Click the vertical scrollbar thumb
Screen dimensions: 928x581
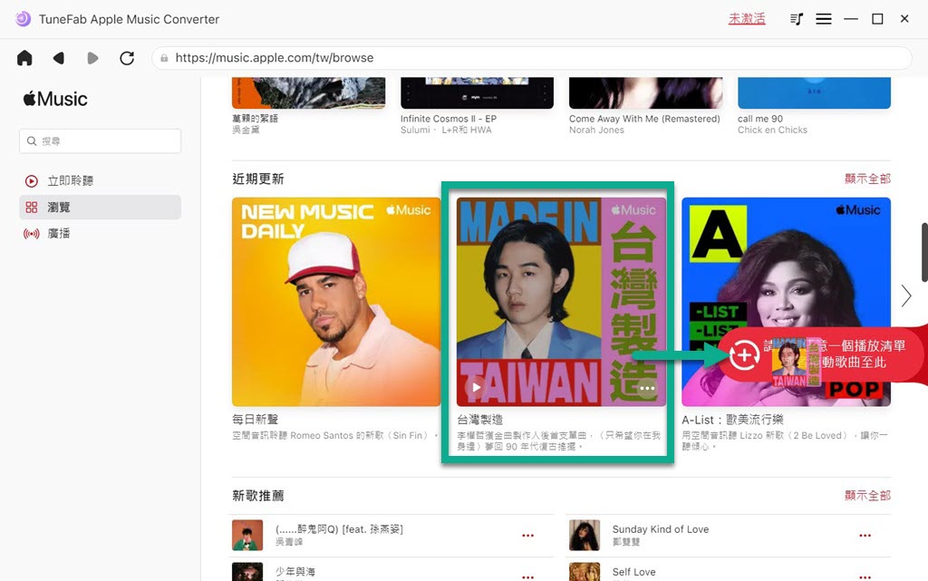pos(923,251)
